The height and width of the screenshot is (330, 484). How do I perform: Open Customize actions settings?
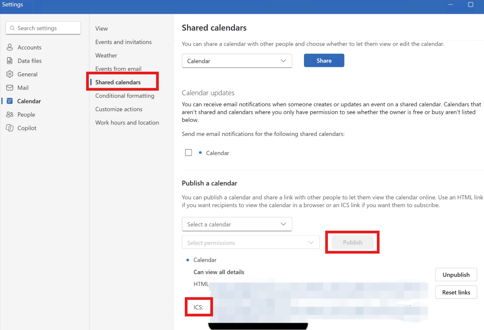tap(118, 109)
